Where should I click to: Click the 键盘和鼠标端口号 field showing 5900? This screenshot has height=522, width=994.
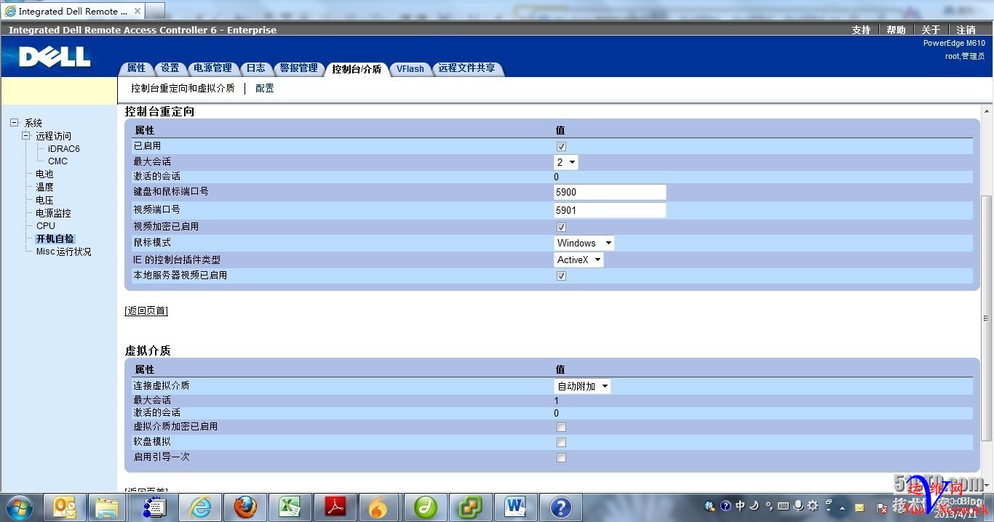point(610,192)
